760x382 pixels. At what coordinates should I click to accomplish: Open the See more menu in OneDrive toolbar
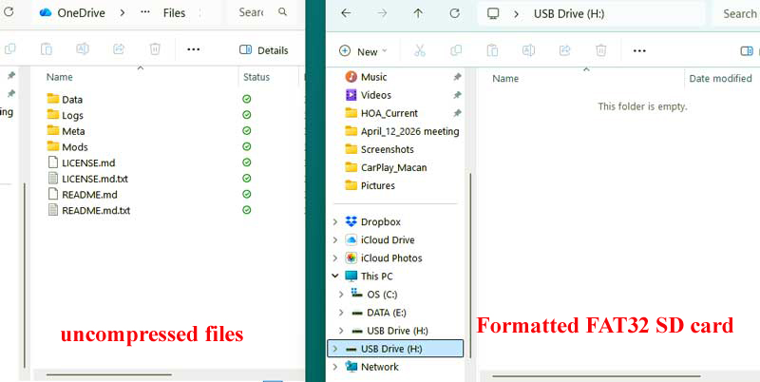[194, 49]
